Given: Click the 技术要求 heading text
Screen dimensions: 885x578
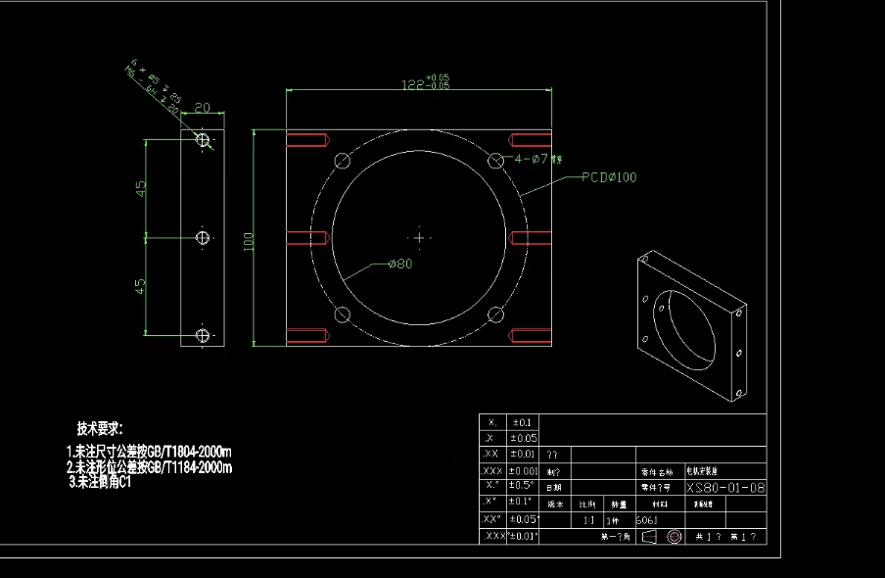Looking at the screenshot, I should click(100, 428).
